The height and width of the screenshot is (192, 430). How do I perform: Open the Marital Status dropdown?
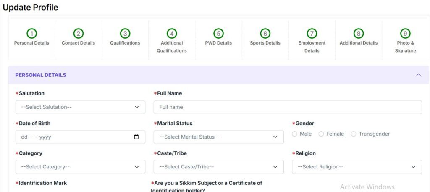coord(218,137)
